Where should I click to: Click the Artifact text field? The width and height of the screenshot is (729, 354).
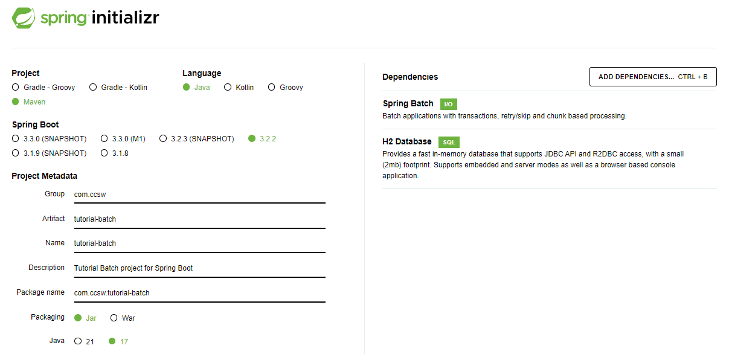(199, 219)
